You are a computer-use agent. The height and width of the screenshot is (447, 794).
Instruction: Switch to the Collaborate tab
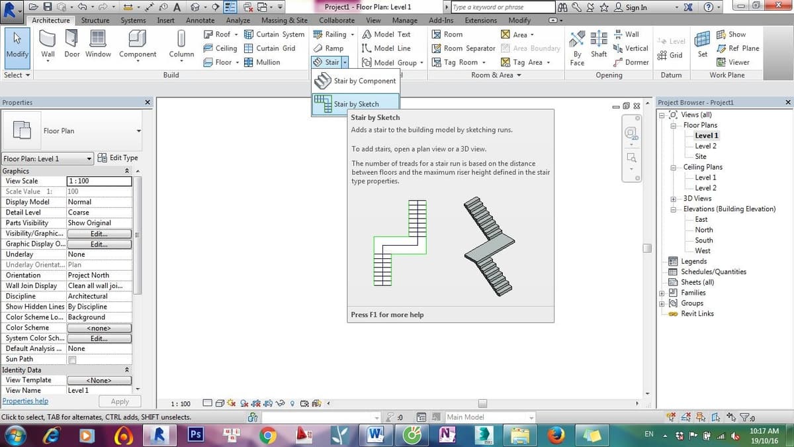click(x=337, y=21)
